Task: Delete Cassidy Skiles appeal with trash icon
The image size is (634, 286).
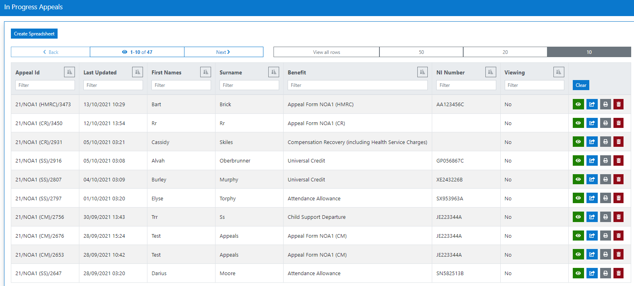Action: coord(618,142)
